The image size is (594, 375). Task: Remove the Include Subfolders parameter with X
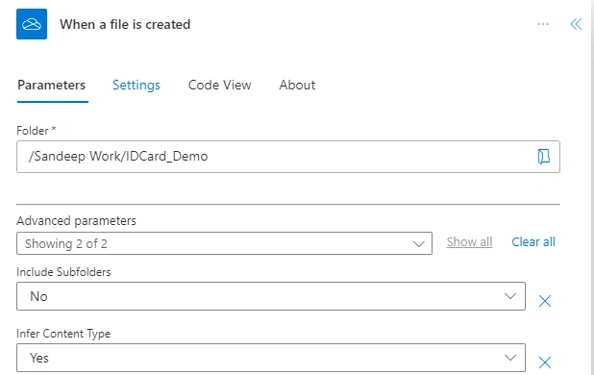pyautogui.click(x=545, y=301)
